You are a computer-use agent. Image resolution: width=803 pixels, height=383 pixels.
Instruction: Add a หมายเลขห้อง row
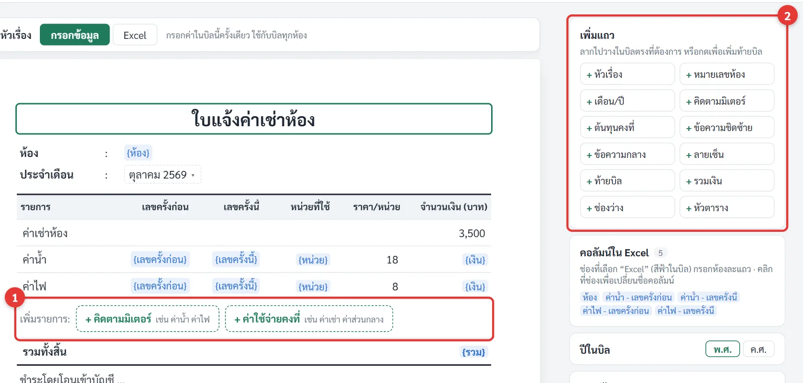click(727, 74)
